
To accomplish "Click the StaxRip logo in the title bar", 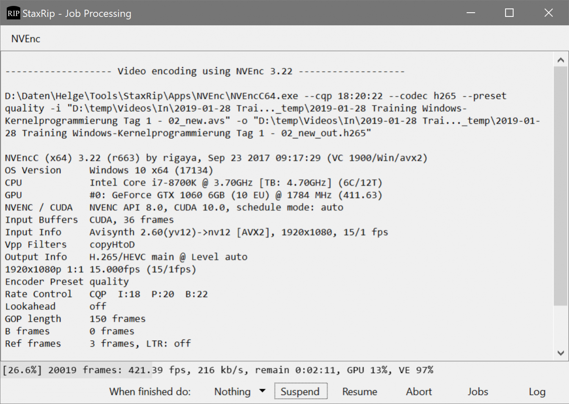I will [x=13, y=13].
